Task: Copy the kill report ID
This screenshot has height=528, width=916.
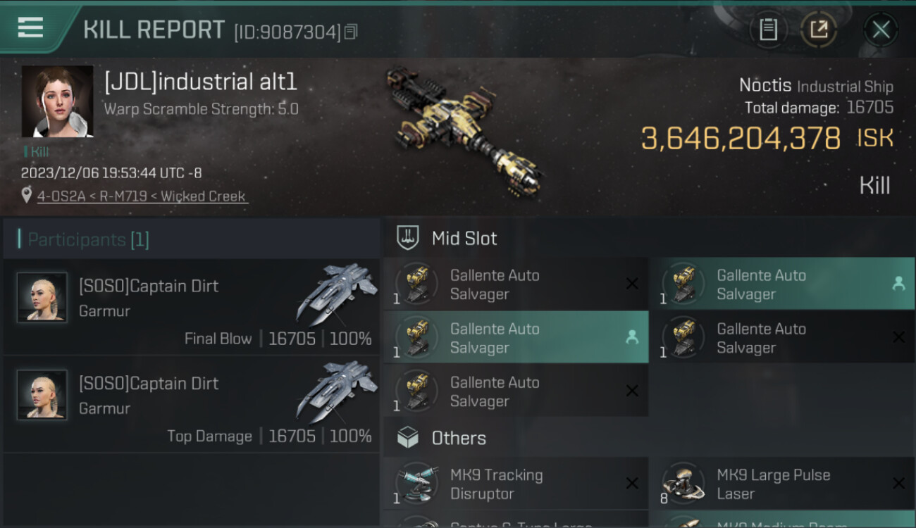Action: [352, 31]
